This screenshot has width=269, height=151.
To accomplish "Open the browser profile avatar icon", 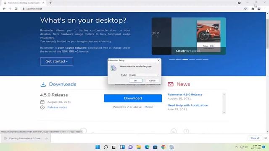I will pyautogui.click(x=259, y=9).
